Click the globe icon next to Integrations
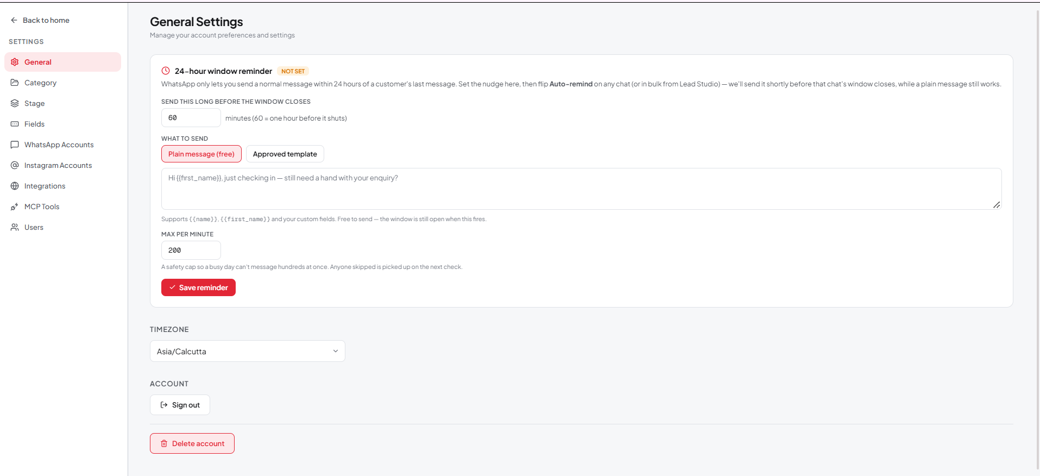The width and height of the screenshot is (1040, 476). click(15, 186)
